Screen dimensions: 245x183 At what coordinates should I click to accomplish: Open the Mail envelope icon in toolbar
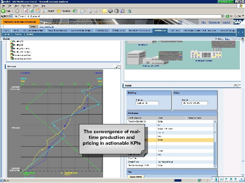(82, 11)
